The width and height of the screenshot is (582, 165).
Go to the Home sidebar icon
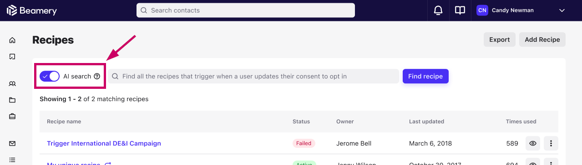click(x=12, y=40)
